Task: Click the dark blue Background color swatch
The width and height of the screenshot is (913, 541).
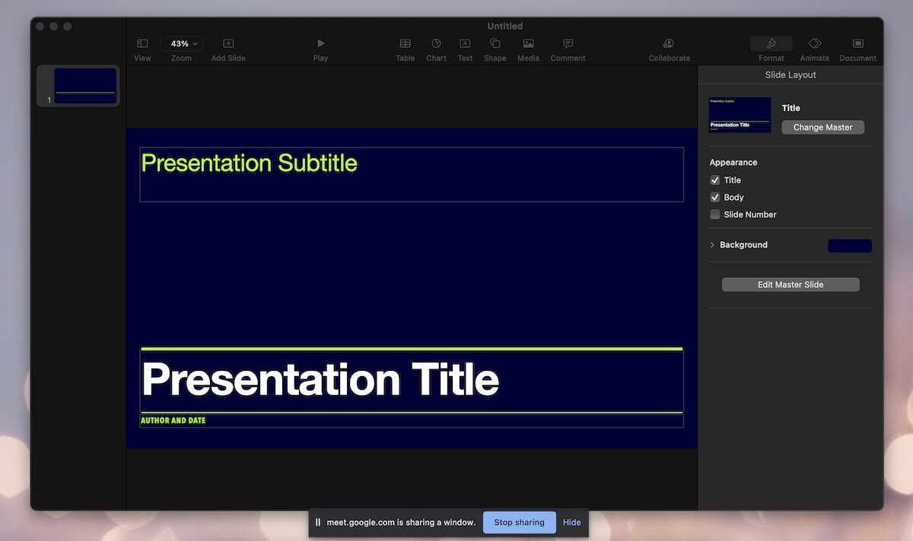Action: pyautogui.click(x=849, y=245)
